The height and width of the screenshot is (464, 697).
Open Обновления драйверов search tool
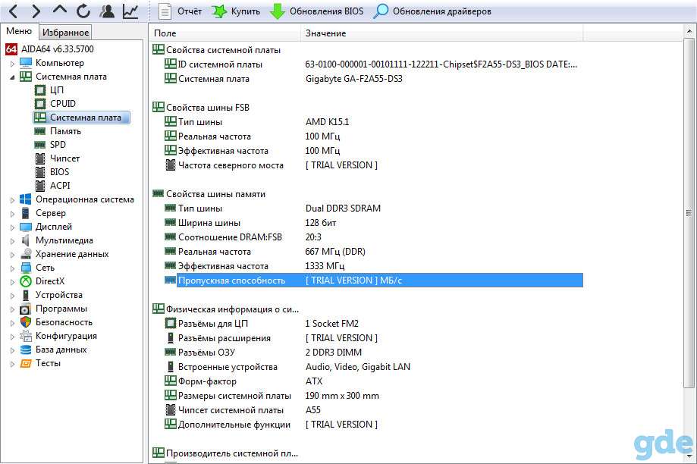tap(432, 11)
